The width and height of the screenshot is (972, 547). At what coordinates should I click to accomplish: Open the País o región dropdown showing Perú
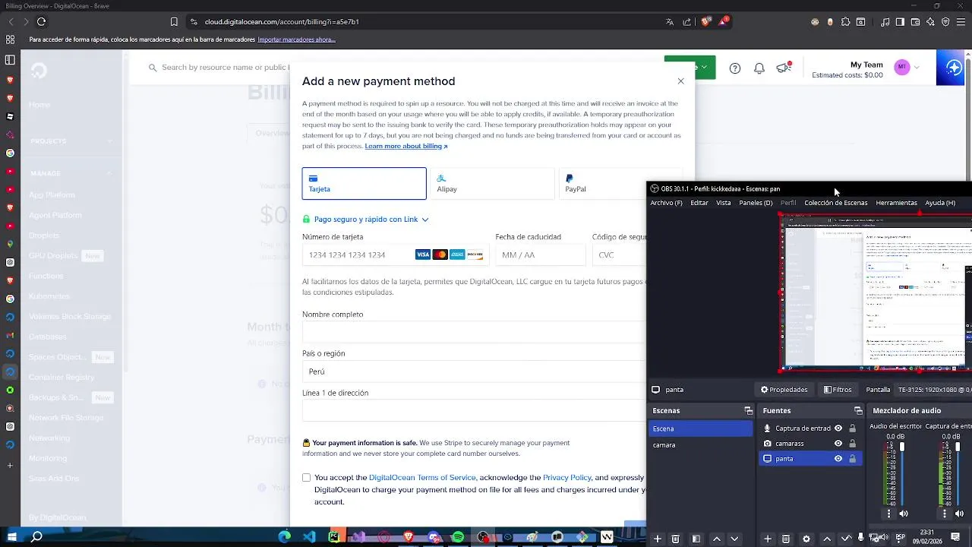click(x=474, y=372)
